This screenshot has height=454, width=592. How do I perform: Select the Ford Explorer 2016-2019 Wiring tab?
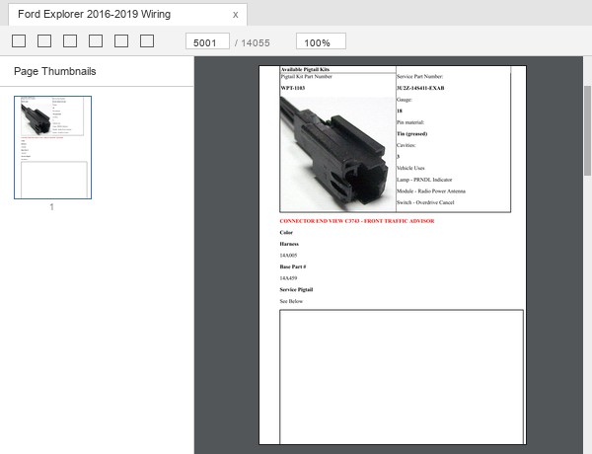tap(127, 15)
